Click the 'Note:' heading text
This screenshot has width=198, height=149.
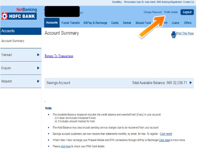pyautogui.click(x=49, y=108)
